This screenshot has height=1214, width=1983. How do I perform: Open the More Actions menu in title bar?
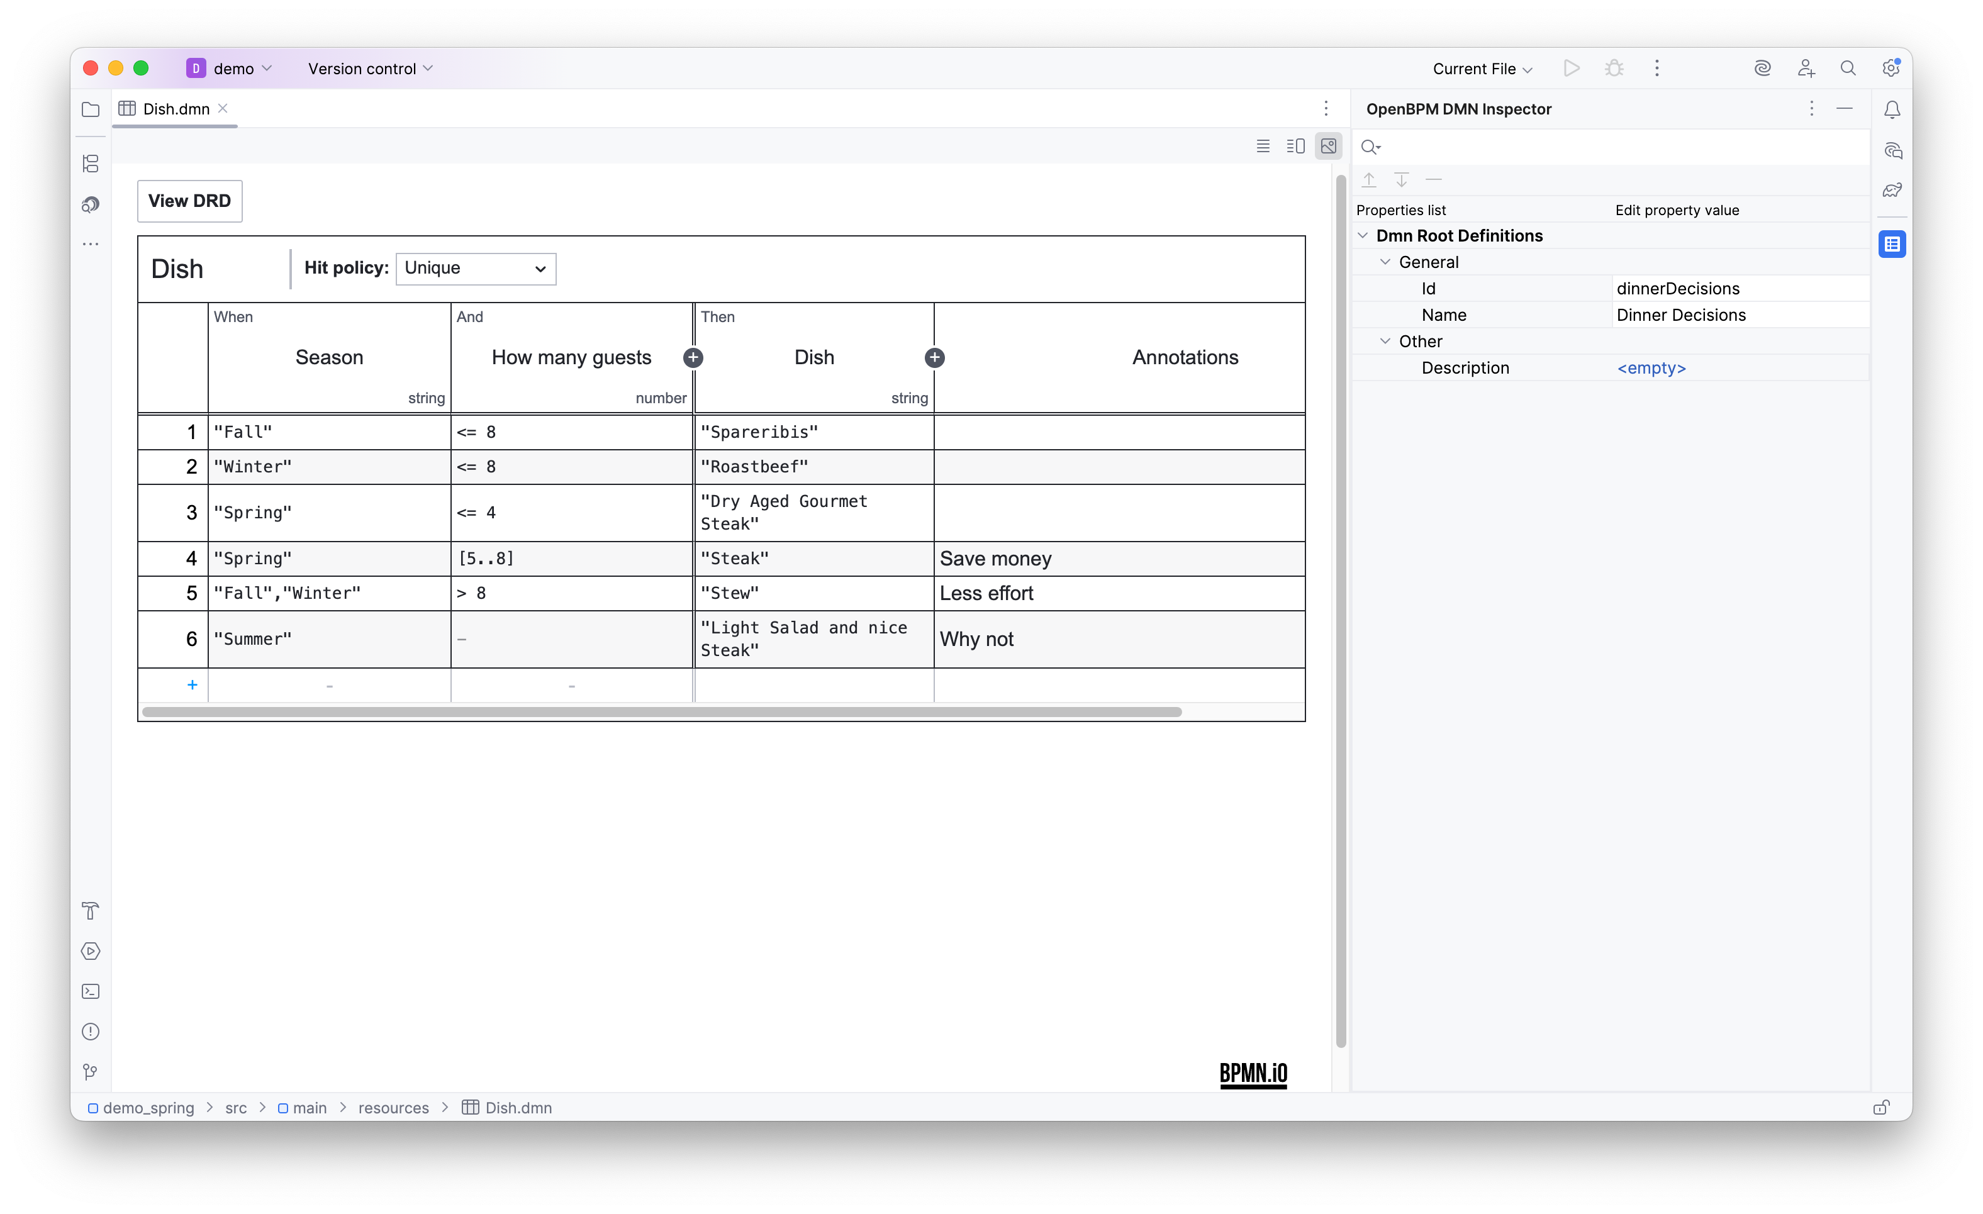point(1656,69)
